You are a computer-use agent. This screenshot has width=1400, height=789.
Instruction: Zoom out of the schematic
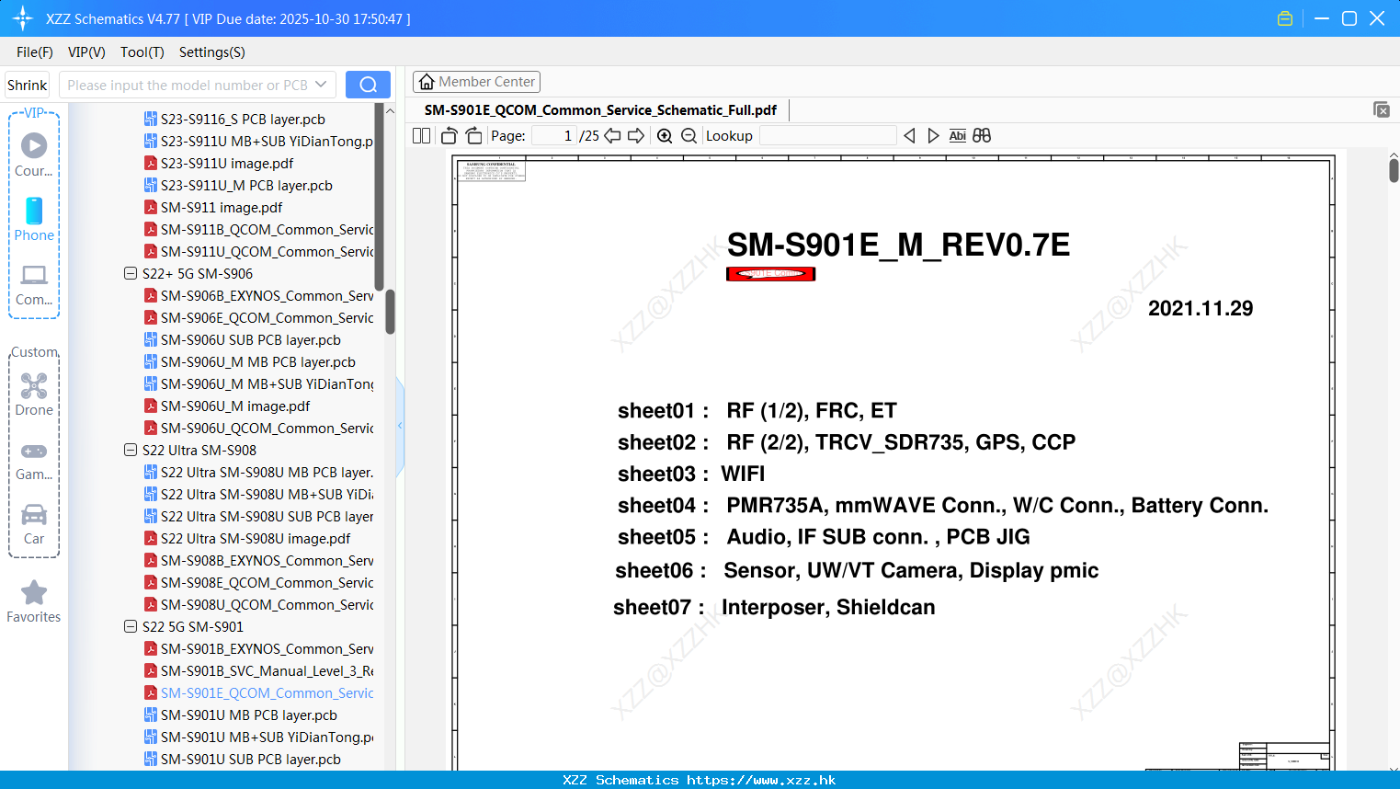point(689,135)
